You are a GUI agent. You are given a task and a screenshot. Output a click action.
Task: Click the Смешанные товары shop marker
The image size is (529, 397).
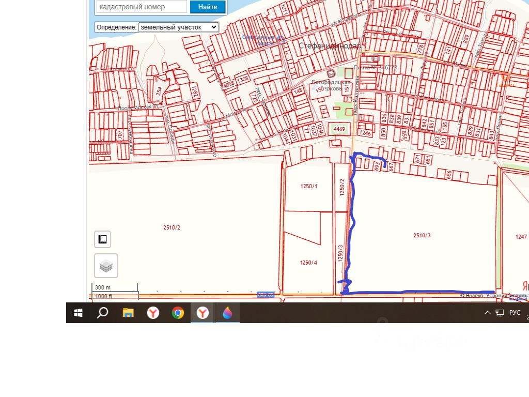[281, 40]
